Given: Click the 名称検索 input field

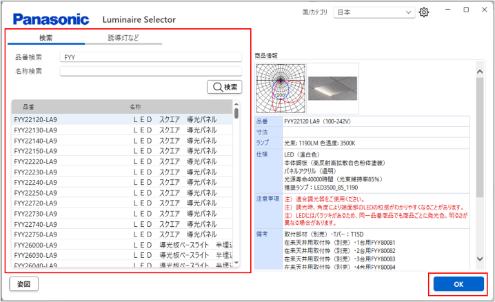Looking at the screenshot, I should 151,71.
